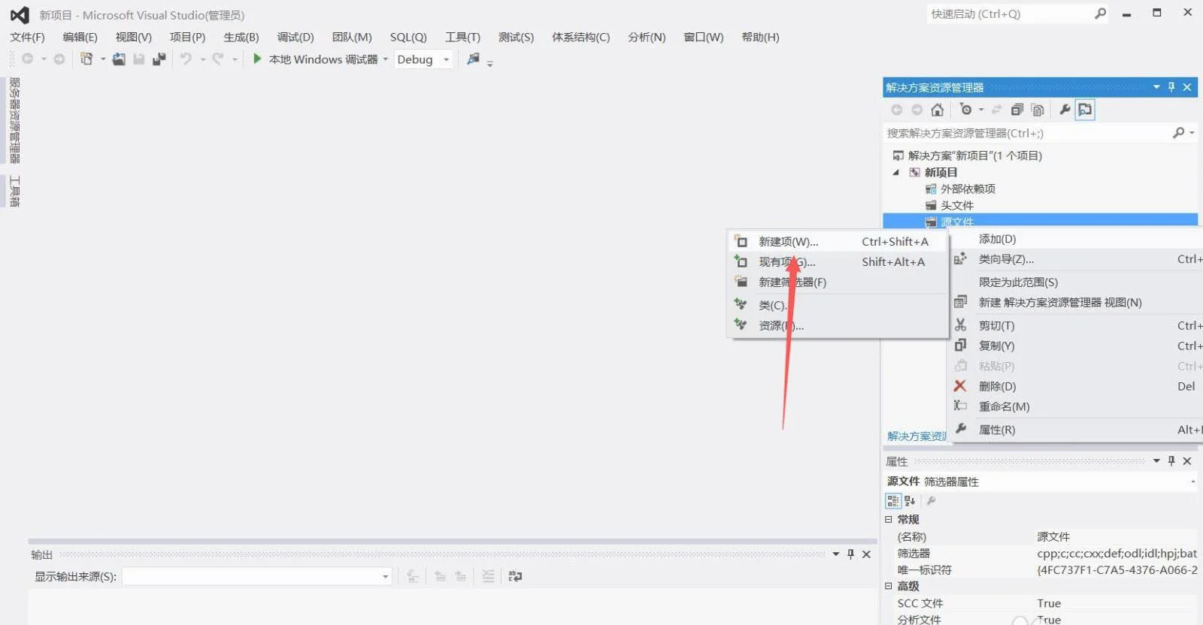Viewport: 1203px width, 625px height.
Task: Click the Open File toolbar icon
Action: (119, 59)
